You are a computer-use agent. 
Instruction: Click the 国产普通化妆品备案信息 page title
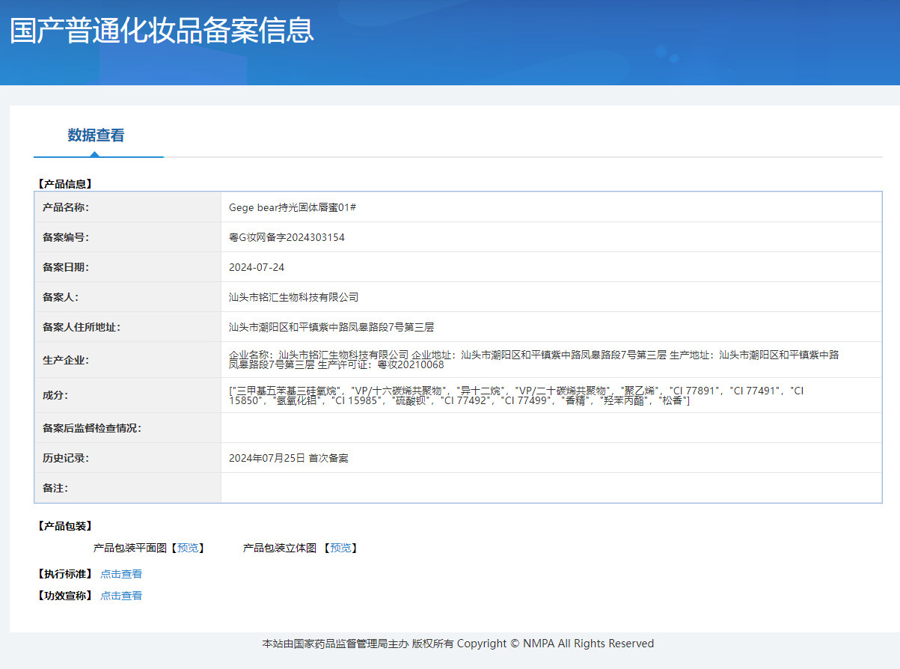162,31
